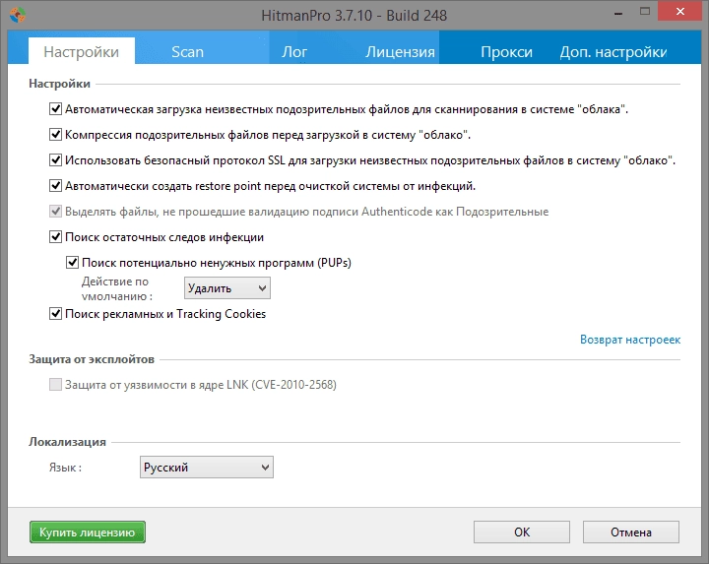Open the Лицензия tab

(400, 51)
